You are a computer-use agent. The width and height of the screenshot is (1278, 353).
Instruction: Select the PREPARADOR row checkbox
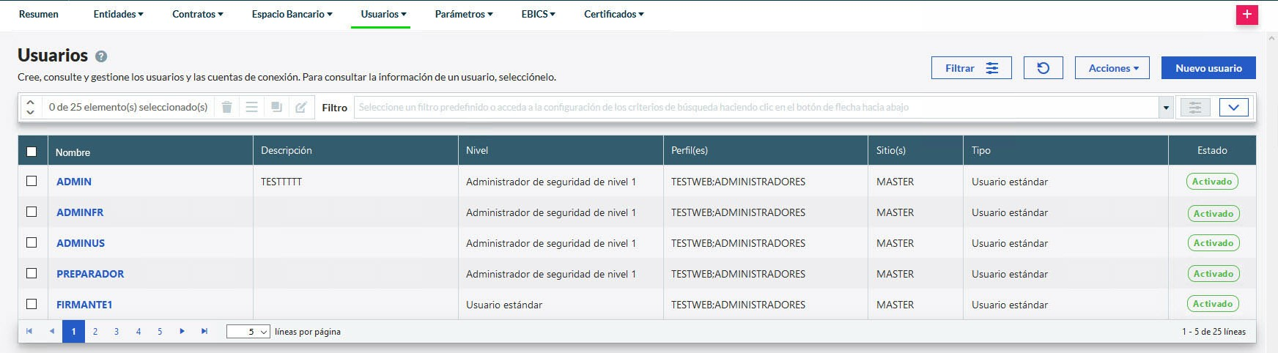[32, 273]
